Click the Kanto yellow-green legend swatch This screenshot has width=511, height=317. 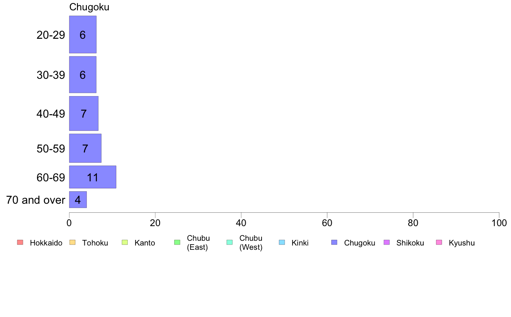(x=125, y=242)
